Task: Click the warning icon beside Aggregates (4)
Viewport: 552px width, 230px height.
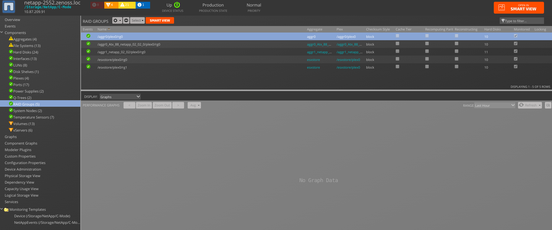Action: 11,39
